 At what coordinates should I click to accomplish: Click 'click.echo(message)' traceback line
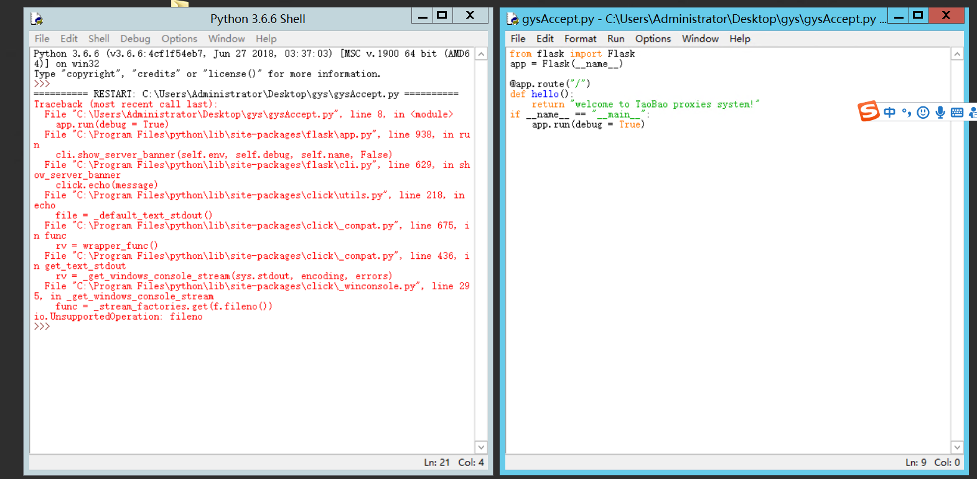(x=106, y=185)
